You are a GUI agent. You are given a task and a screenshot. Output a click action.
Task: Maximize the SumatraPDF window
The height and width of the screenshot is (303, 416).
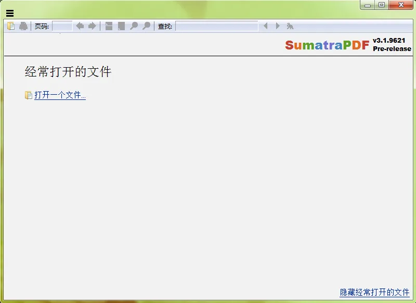tap(381, 5)
